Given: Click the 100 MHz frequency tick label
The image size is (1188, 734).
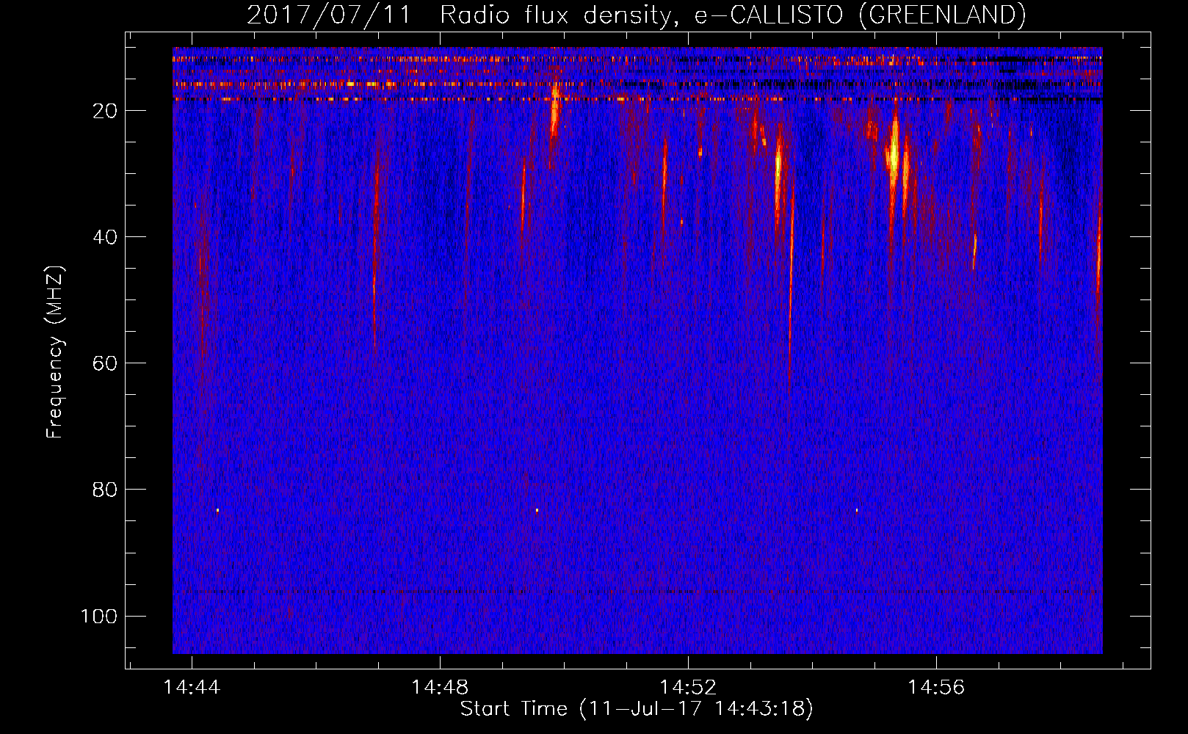Looking at the screenshot, I should click(99, 616).
